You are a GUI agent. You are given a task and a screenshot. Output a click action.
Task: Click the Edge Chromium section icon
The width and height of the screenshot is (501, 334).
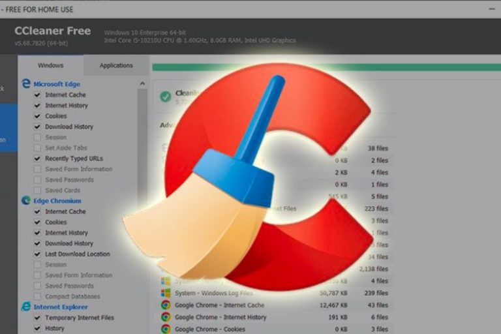(26, 201)
